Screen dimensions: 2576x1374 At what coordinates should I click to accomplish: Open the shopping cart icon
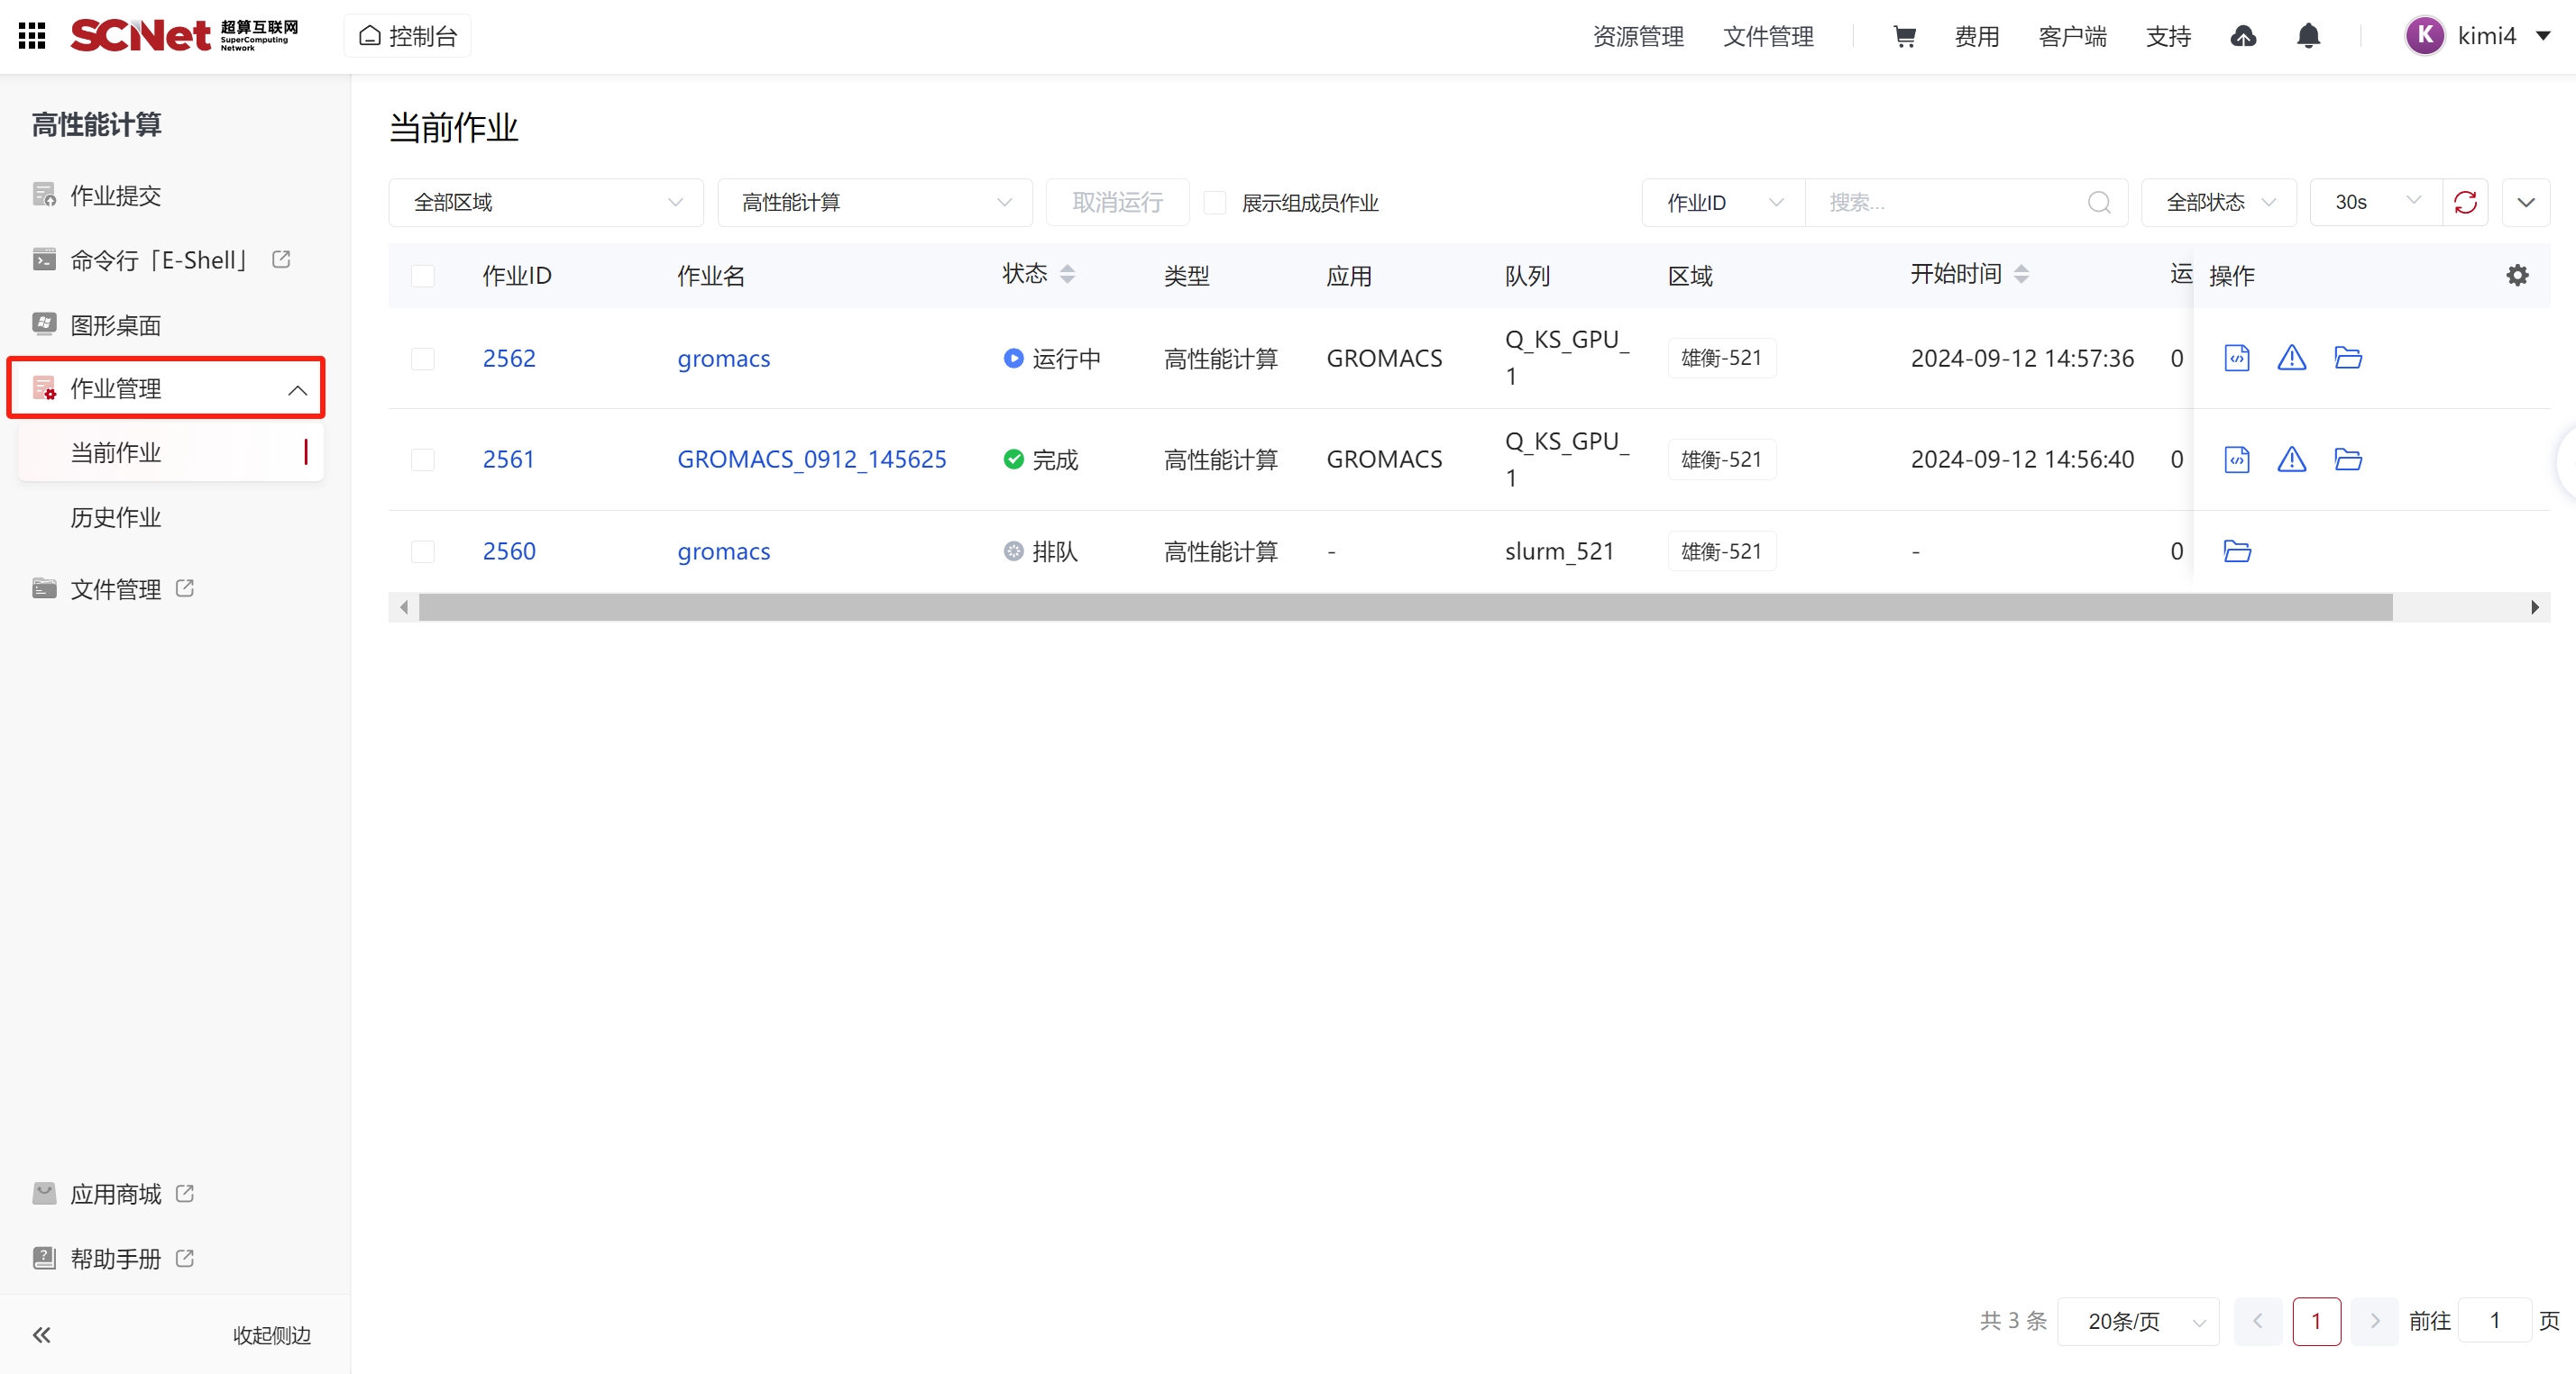(1904, 36)
